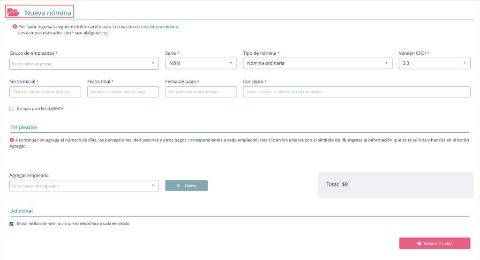Click the Generar nómina button

[x=435, y=244]
